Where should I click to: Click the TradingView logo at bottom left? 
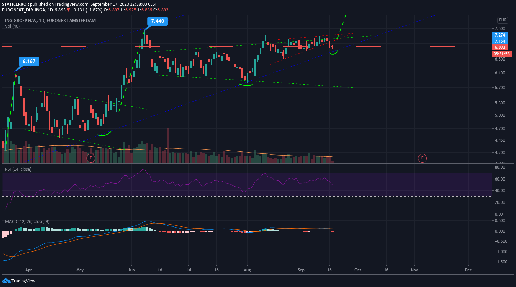pos(19,281)
